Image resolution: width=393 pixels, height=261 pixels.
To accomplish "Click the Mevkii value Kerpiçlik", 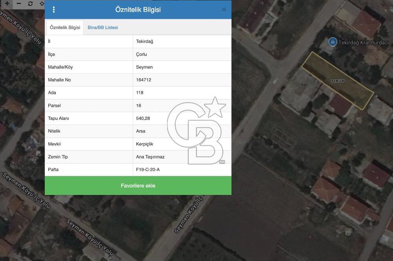I will [144, 144].
